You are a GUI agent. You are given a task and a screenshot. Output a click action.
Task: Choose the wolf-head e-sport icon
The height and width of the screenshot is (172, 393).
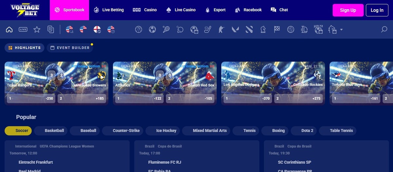click(x=332, y=29)
